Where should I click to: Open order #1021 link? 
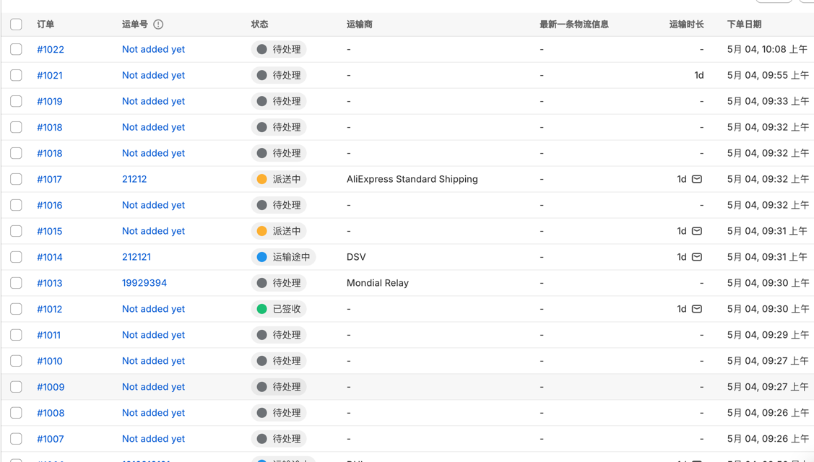(50, 75)
